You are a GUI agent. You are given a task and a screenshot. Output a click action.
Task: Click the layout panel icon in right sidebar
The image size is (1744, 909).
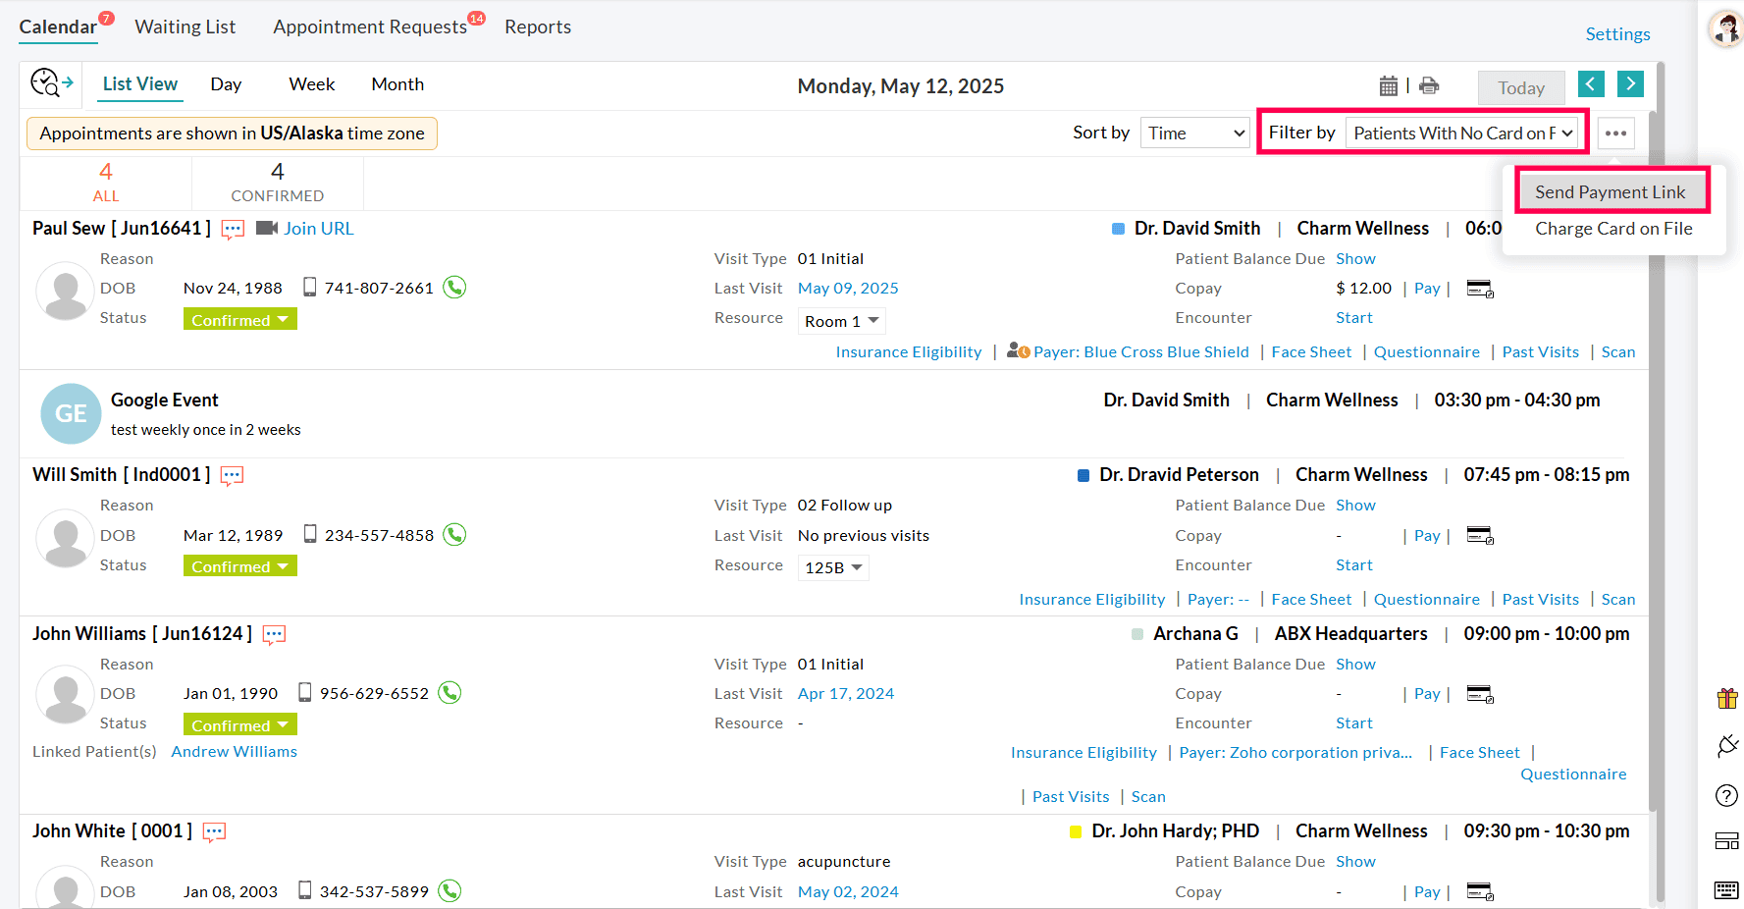(x=1727, y=841)
